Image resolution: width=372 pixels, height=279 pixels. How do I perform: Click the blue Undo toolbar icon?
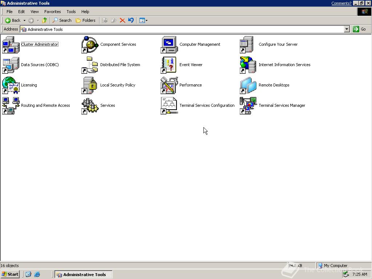tap(131, 20)
